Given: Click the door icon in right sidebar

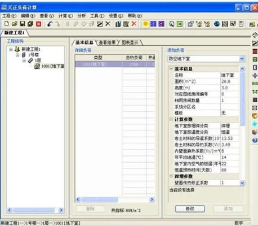Looking at the screenshot, I should click(255, 67).
